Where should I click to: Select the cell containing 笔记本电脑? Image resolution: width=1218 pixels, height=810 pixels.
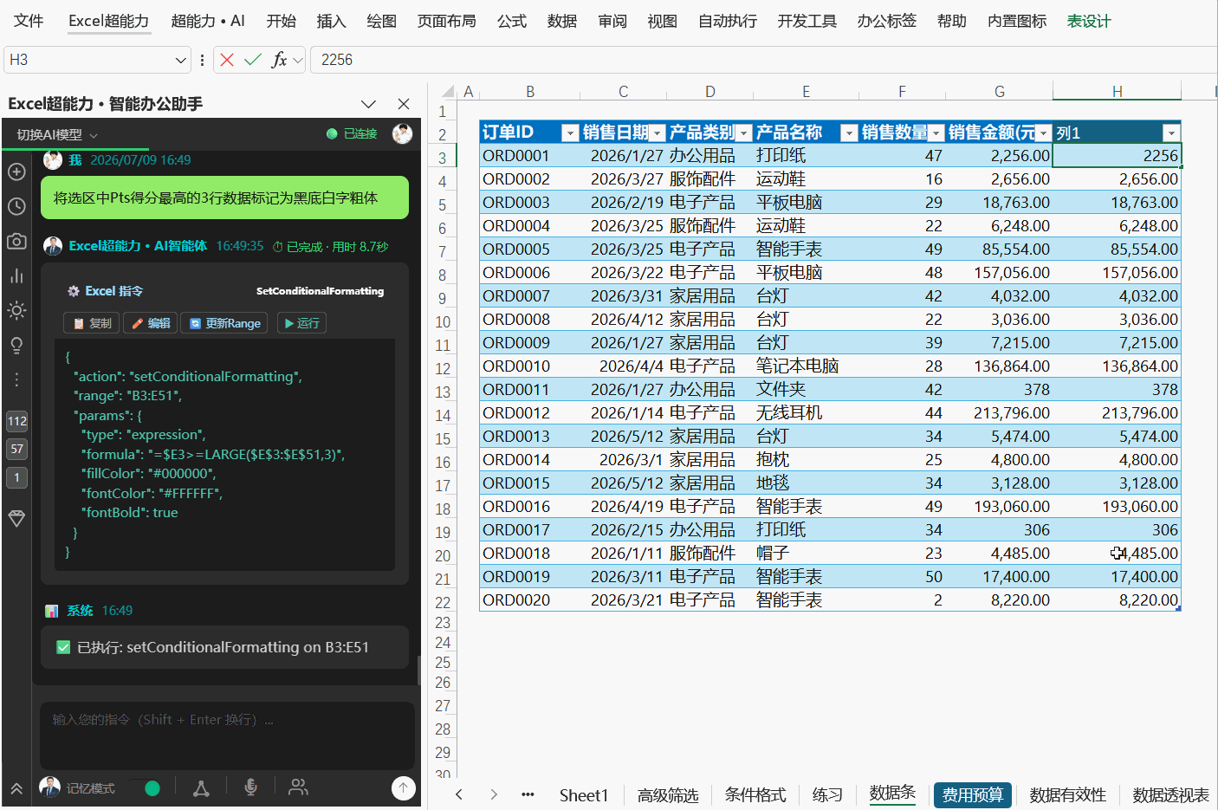click(x=806, y=366)
